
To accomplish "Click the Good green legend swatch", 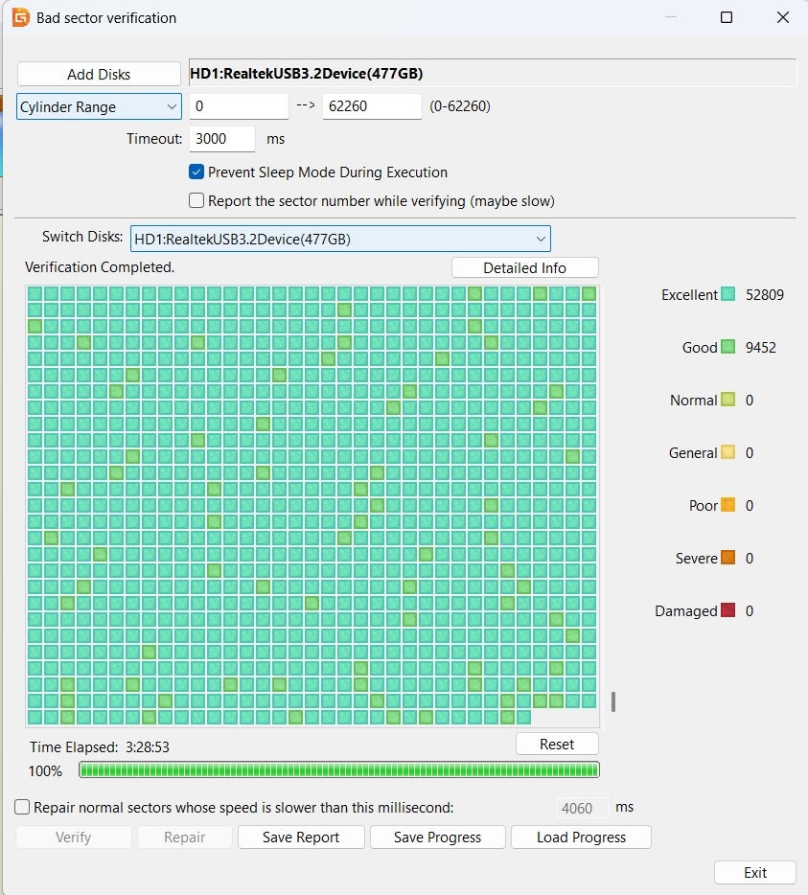I will (728, 348).
